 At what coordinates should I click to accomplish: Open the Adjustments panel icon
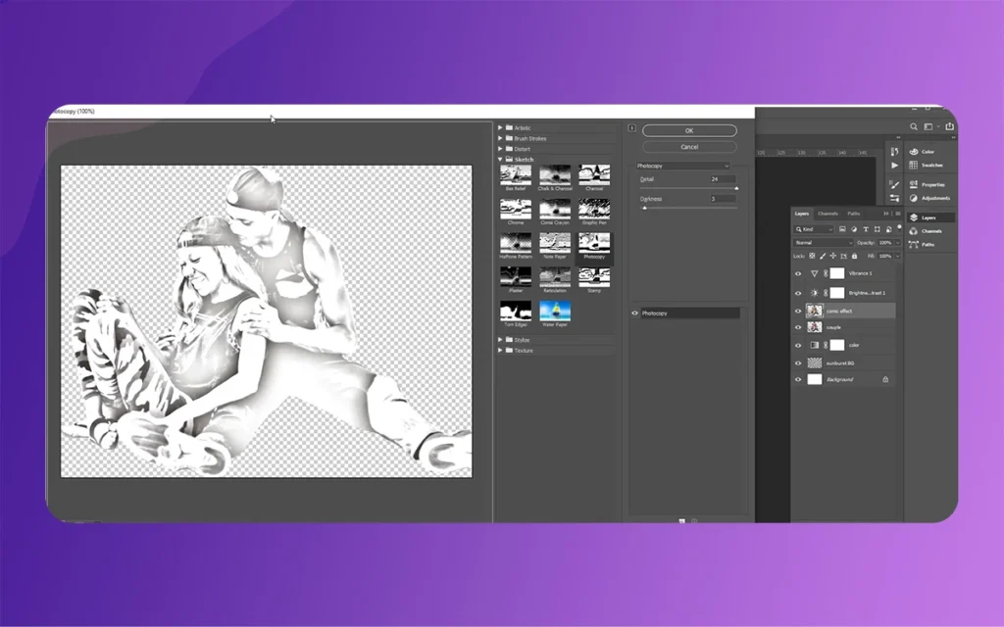pyautogui.click(x=914, y=198)
